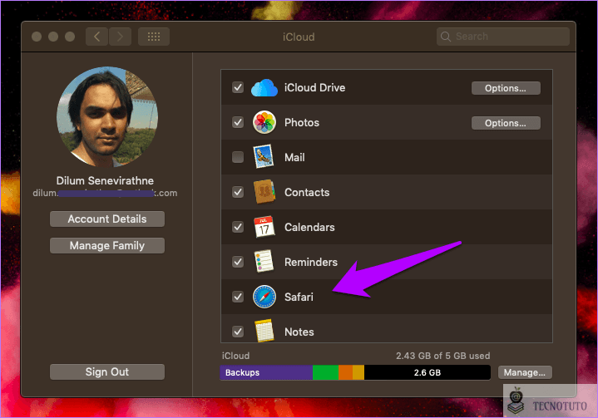Uncheck the Contacts checkbox
598x418 pixels.
tap(238, 192)
